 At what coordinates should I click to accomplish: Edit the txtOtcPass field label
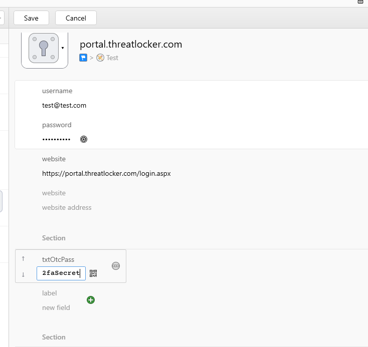(58, 259)
